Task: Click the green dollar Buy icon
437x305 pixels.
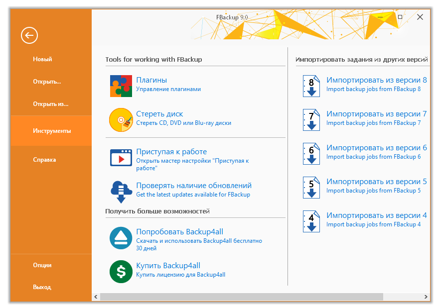Action: coord(121,272)
